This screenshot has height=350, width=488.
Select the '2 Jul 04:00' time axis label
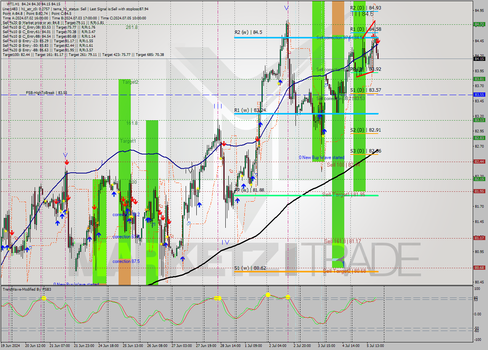(278, 346)
